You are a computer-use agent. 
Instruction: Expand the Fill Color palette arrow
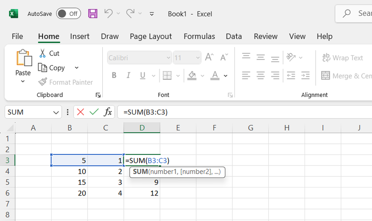pyautogui.click(x=202, y=76)
